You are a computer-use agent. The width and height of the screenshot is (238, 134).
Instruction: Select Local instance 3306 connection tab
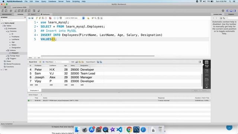tap(19, 7)
